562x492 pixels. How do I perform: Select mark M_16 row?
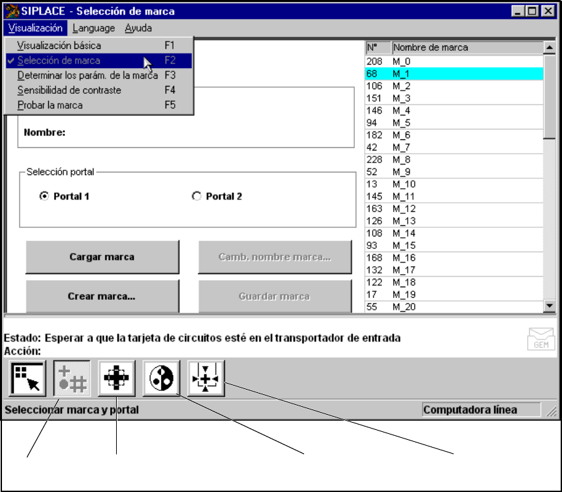pos(454,258)
